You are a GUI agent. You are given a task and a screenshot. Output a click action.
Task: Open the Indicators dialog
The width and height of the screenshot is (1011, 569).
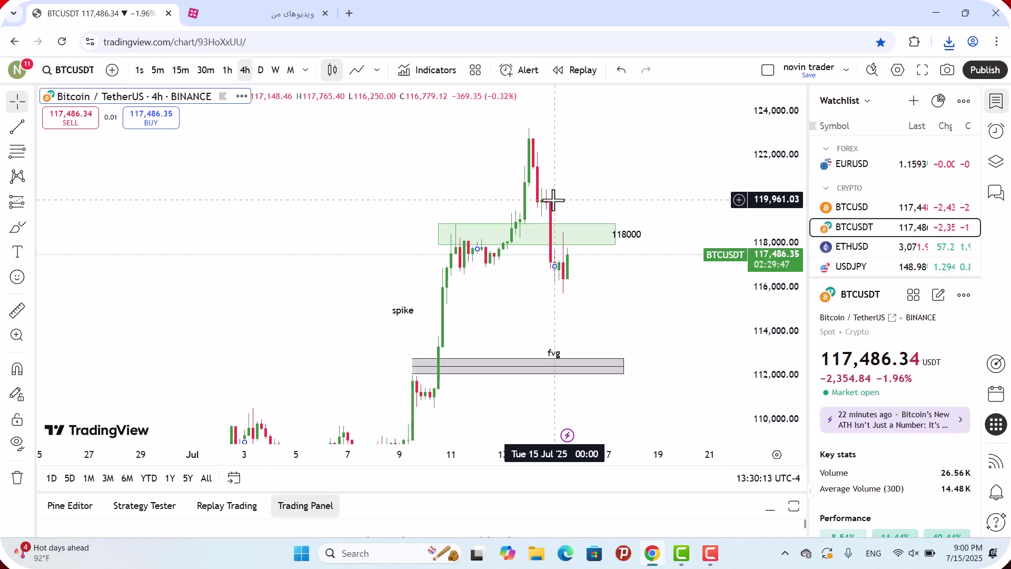427,70
